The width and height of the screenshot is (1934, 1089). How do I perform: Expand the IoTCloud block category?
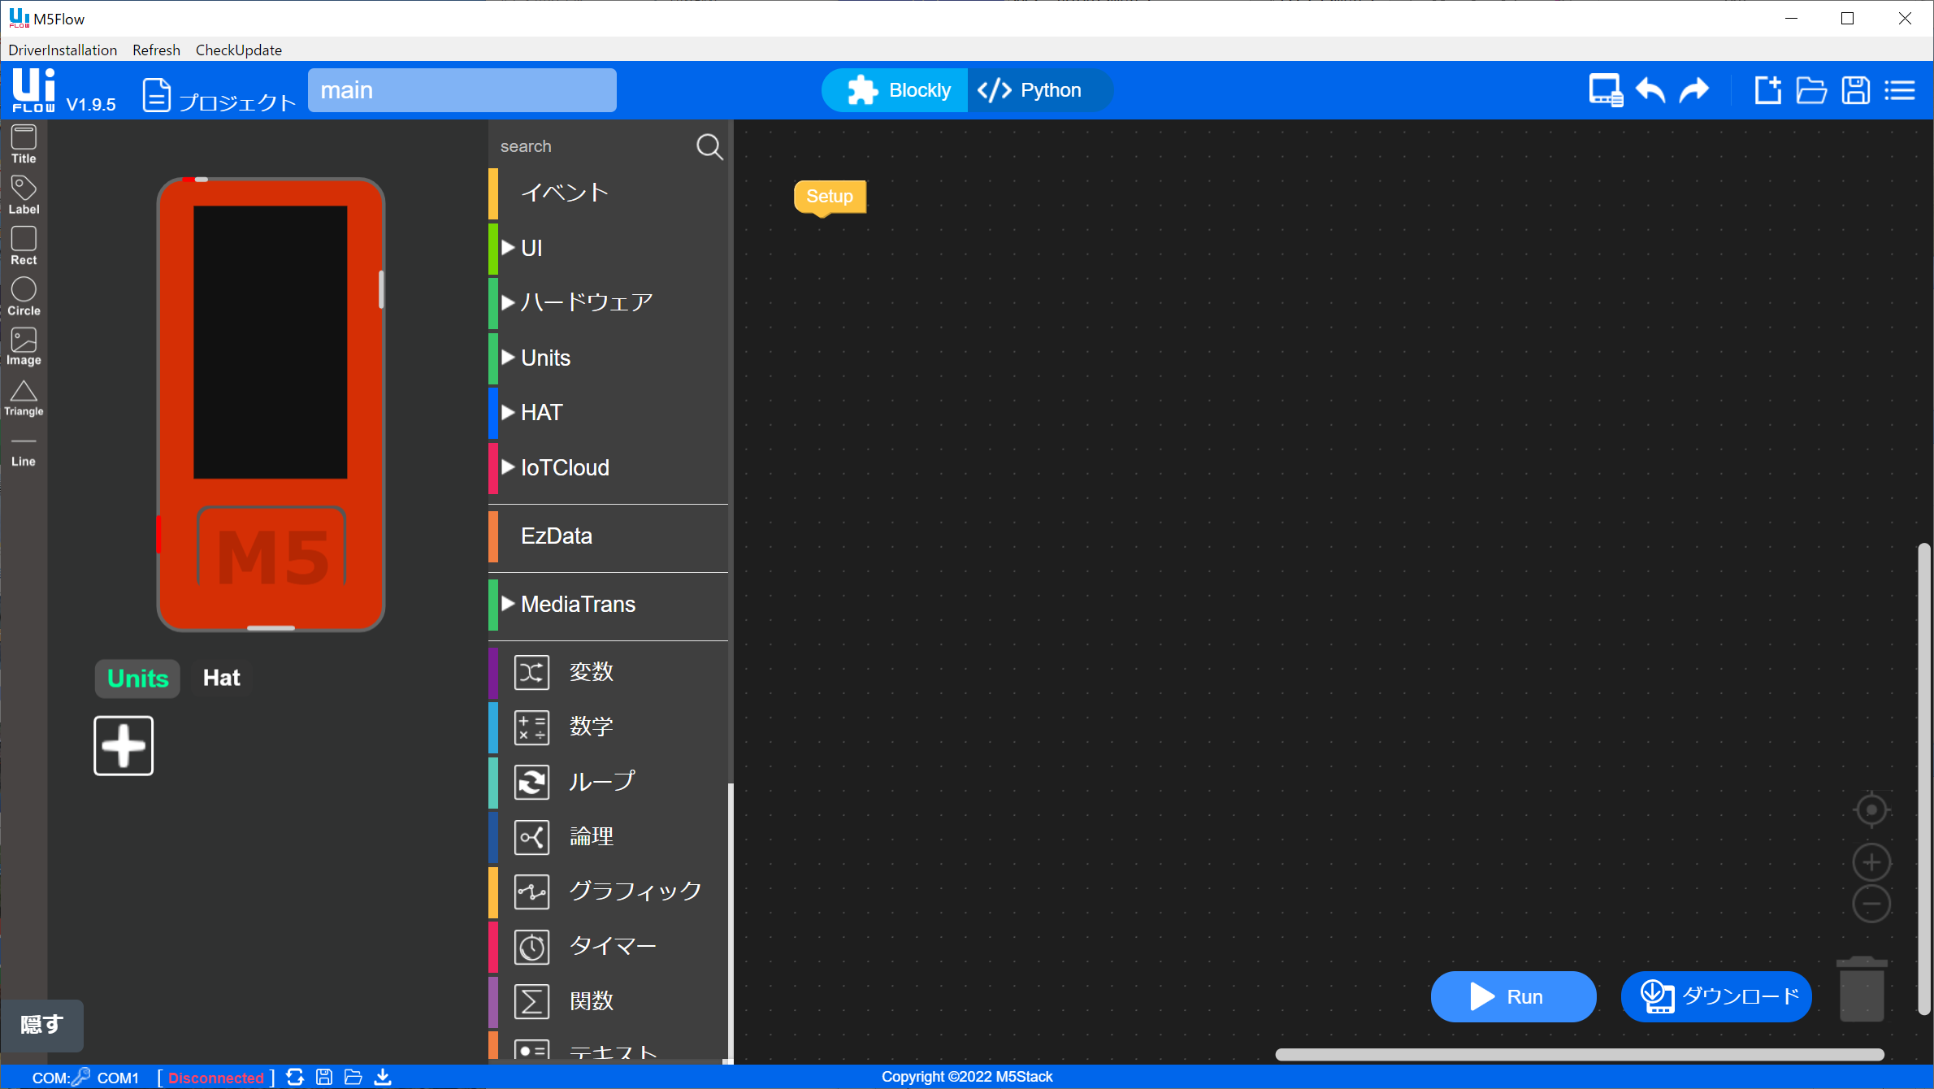608,468
